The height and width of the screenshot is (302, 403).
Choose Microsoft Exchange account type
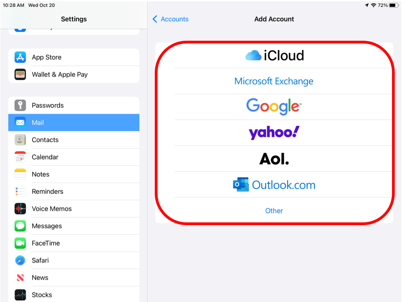(x=274, y=81)
